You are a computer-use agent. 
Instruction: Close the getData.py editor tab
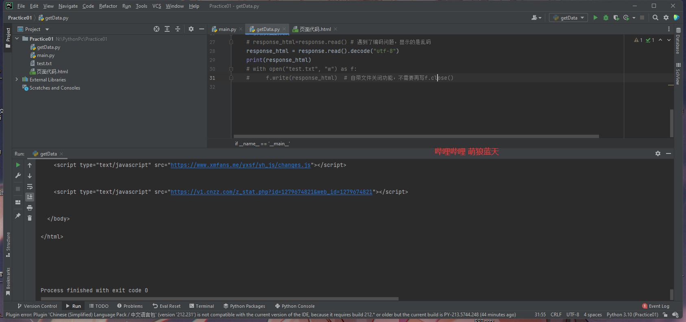tap(284, 29)
